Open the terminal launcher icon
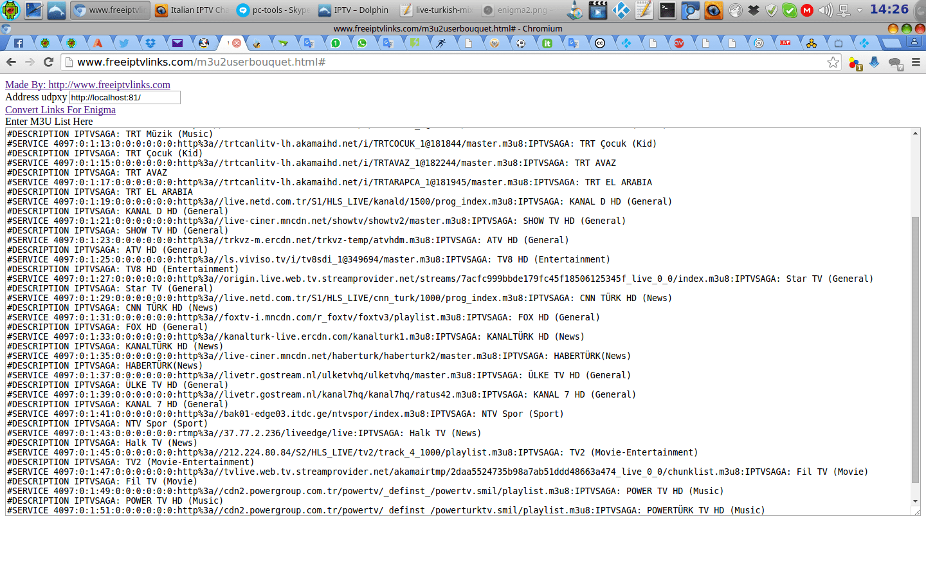 [667, 10]
